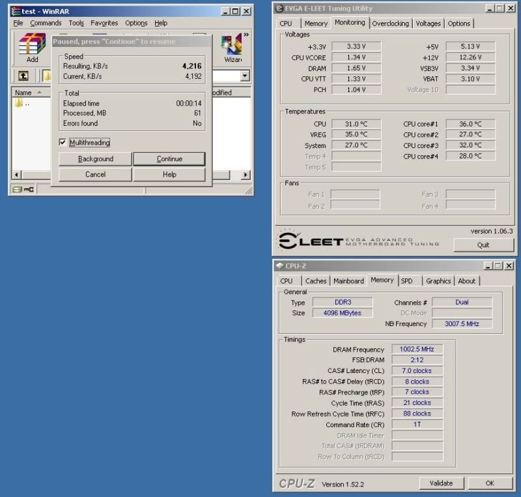Click the WinRAR title bar icon
Image resolution: width=521 pixels, height=497 pixels.
pyautogui.click(x=16, y=11)
